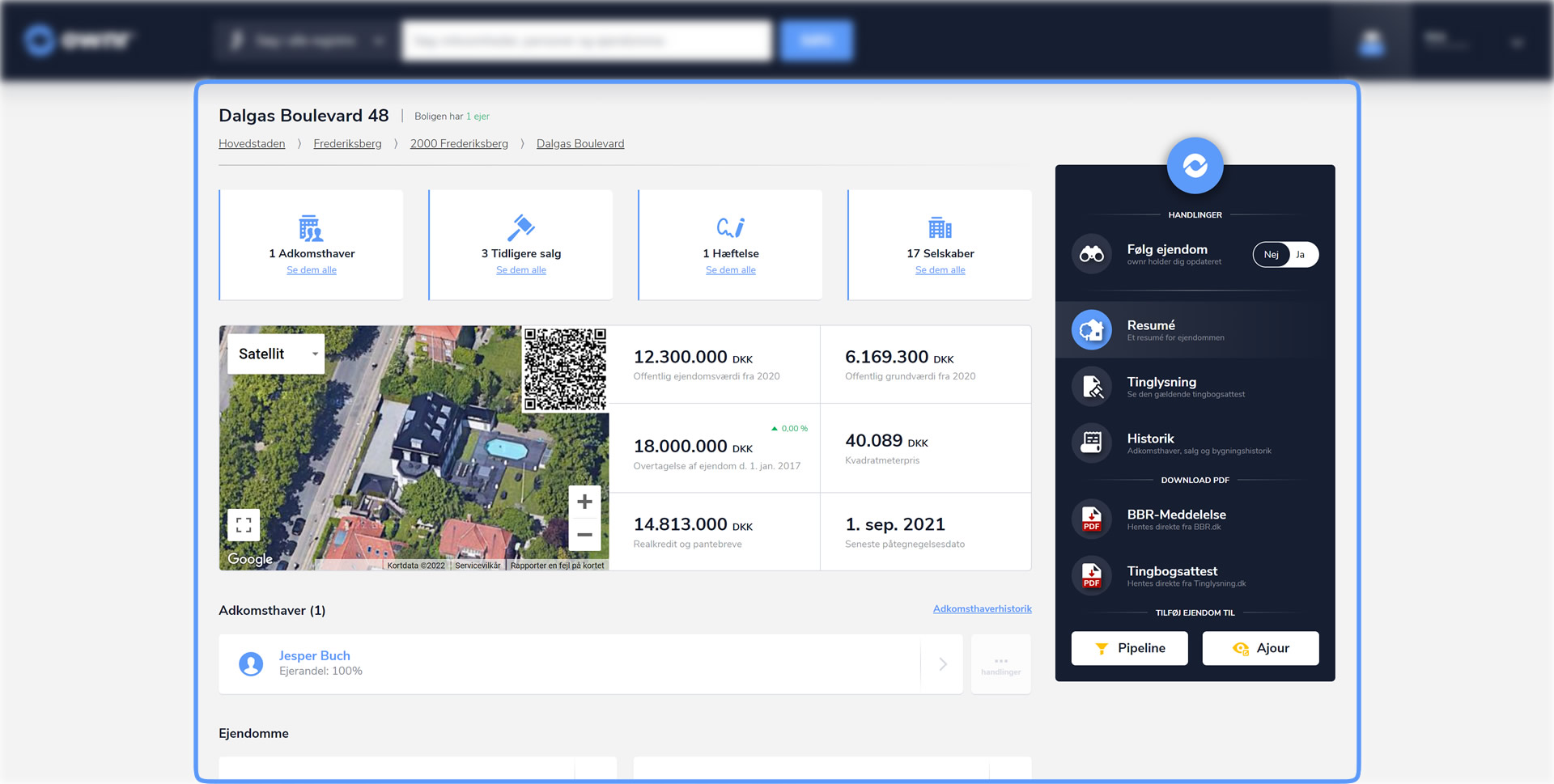Download Tingbogsattest PDF
This screenshot has width=1554, height=784.
1195,576
